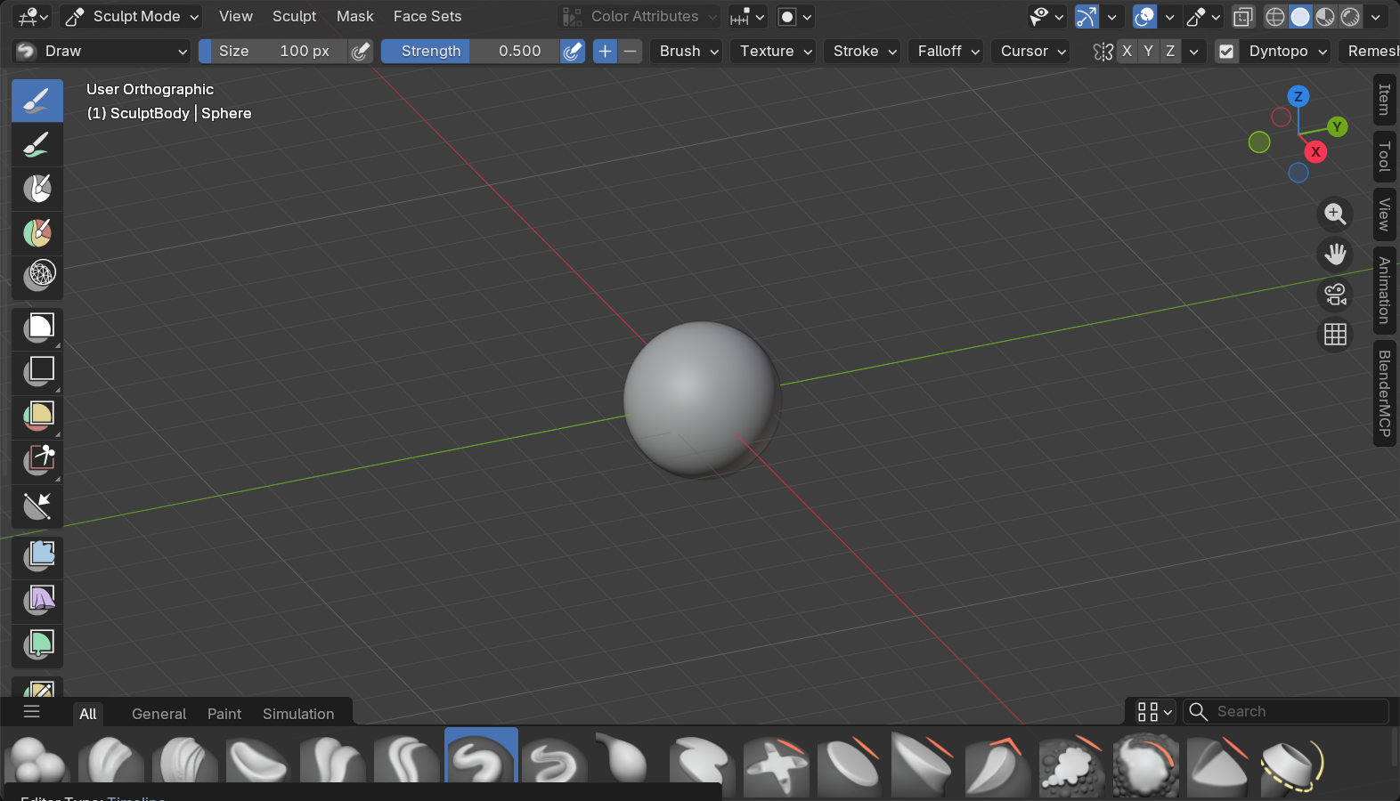1400x801 pixels.
Task: Toggle strength pressure sensitivity button
Action: [573, 52]
